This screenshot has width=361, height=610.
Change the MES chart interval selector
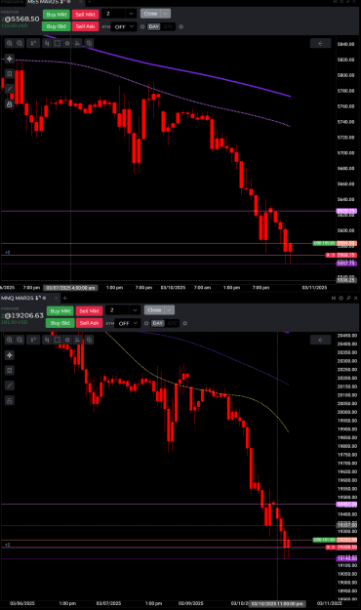click(33, 43)
